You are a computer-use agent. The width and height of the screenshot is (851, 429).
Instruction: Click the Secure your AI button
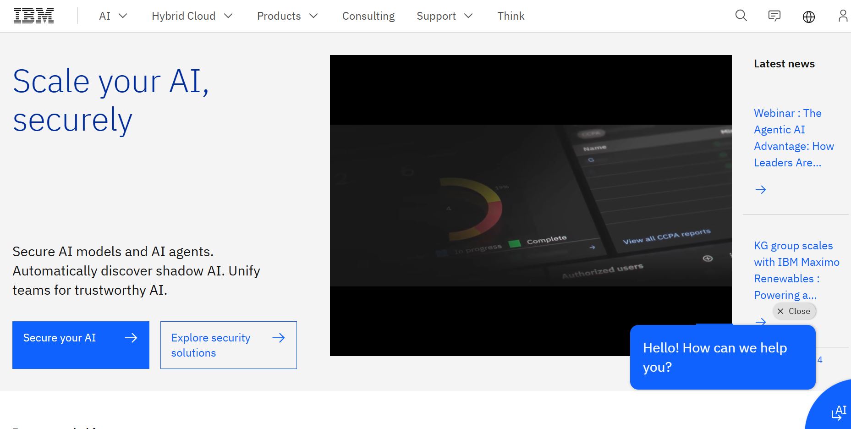point(81,345)
